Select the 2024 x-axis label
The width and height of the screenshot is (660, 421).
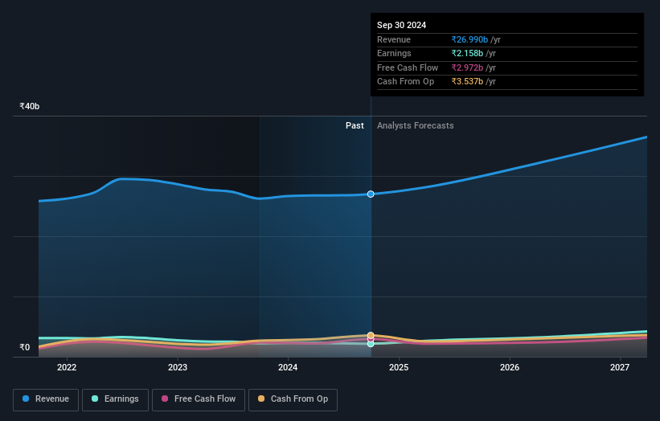pyautogui.click(x=288, y=367)
